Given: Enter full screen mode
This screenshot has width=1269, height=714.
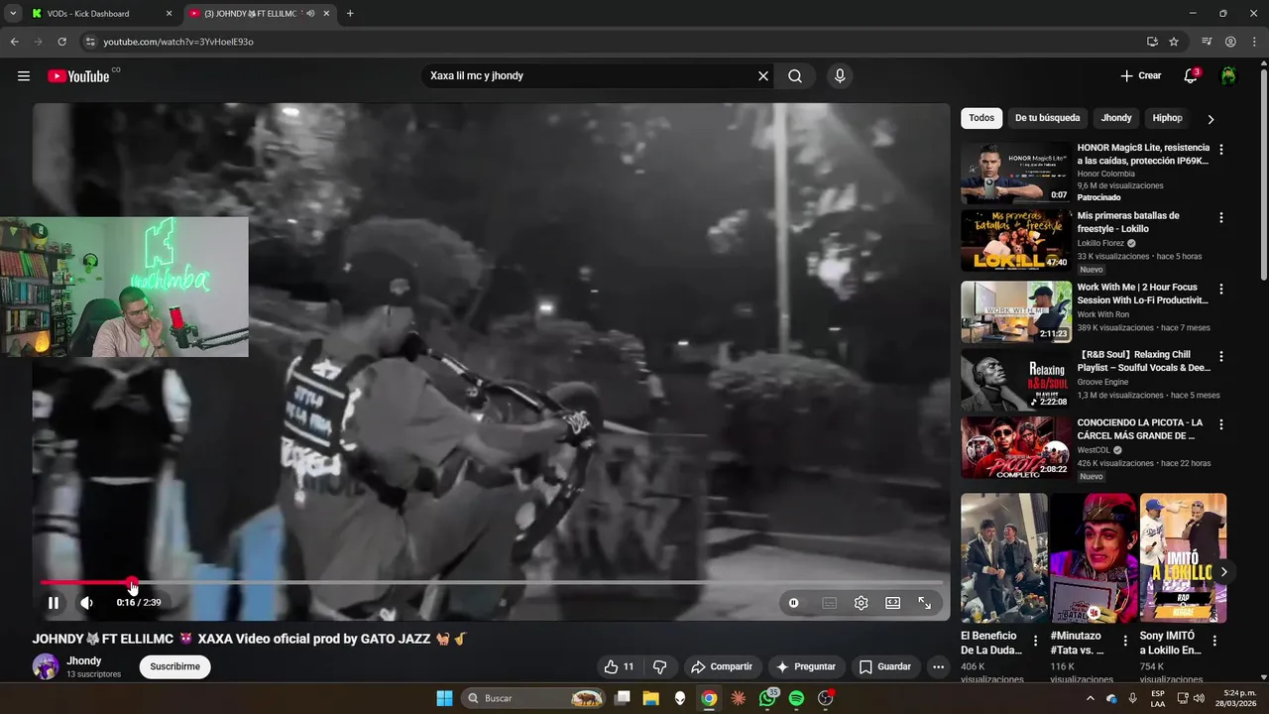Looking at the screenshot, I should [x=925, y=603].
